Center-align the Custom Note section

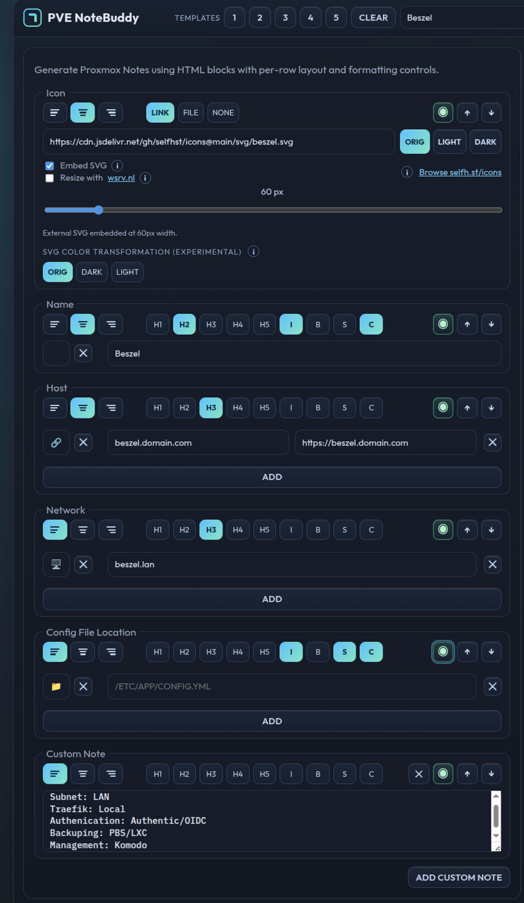pos(83,774)
